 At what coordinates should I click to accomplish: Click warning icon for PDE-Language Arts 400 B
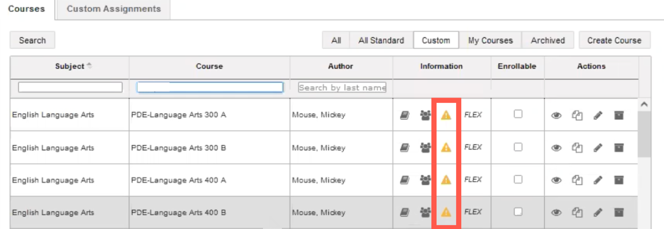pyautogui.click(x=446, y=212)
